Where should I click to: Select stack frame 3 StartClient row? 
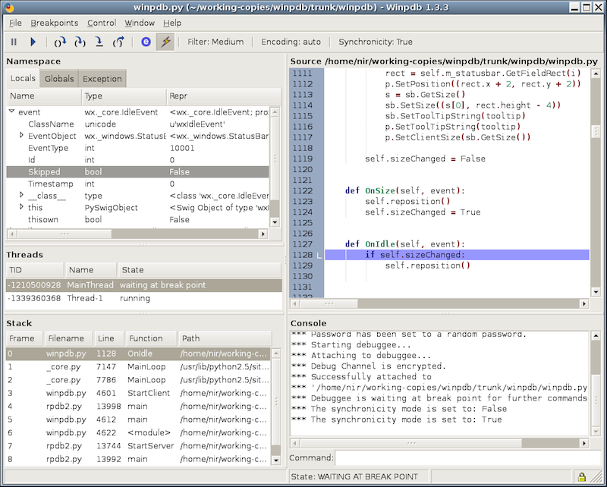(143, 393)
